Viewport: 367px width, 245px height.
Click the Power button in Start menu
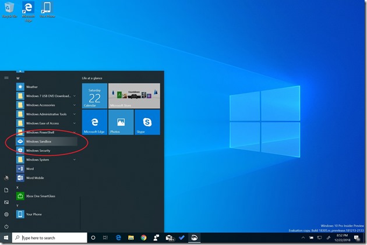point(6,226)
